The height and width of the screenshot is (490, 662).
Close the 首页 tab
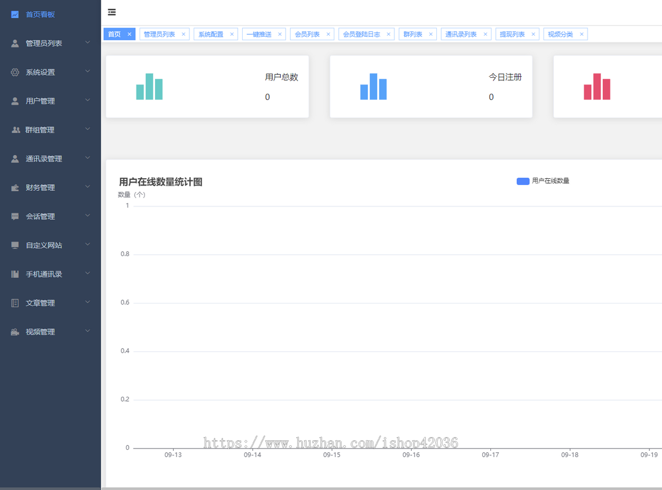pyautogui.click(x=129, y=34)
